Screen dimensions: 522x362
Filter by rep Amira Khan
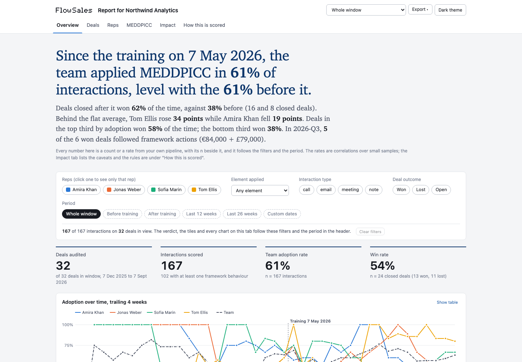pos(81,190)
